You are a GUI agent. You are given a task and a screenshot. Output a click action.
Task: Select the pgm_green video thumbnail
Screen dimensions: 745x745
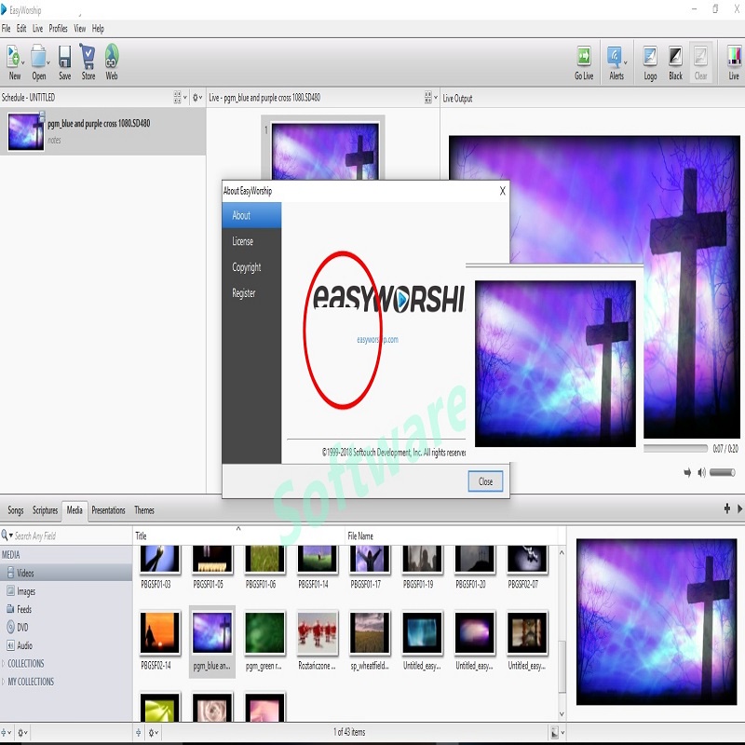(x=264, y=633)
